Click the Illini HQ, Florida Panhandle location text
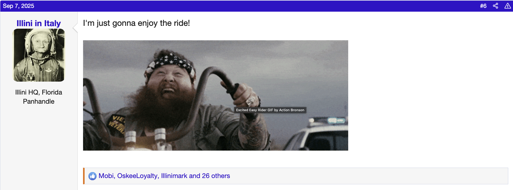The height and width of the screenshot is (190, 513). (39, 97)
